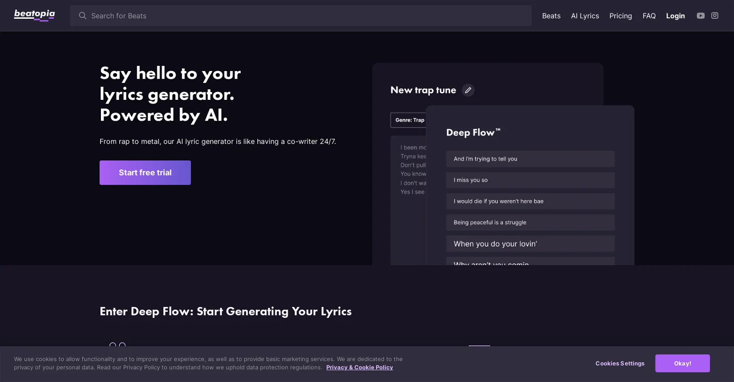Viewport: 734px width, 382px height.
Task: Open the Instagram profile icon
Action: 715,16
